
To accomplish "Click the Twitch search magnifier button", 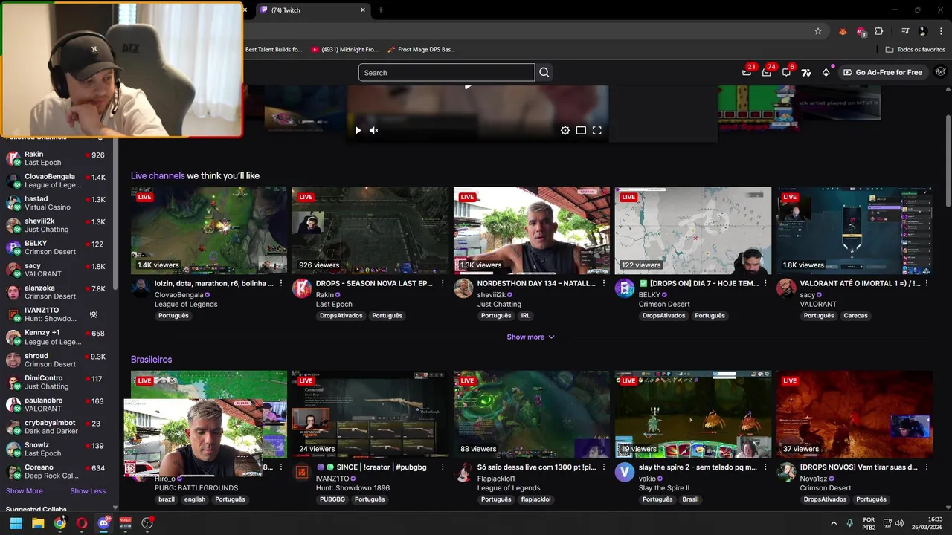I will pos(544,72).
